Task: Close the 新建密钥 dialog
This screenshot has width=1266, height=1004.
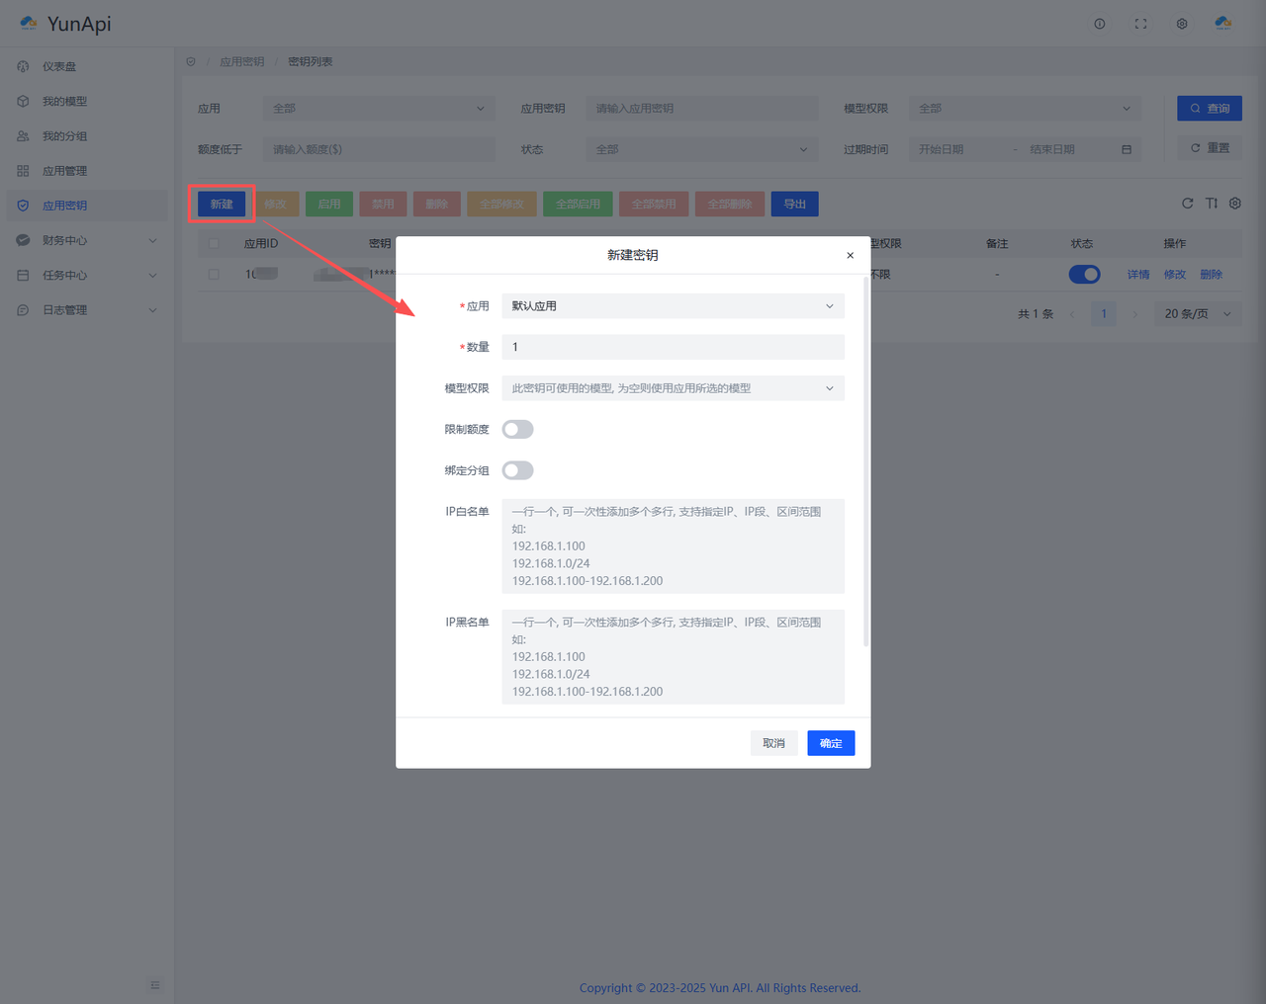Action: point(850,255)
